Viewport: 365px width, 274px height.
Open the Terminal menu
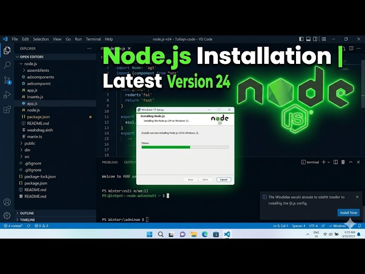click(x=93, y=39)
